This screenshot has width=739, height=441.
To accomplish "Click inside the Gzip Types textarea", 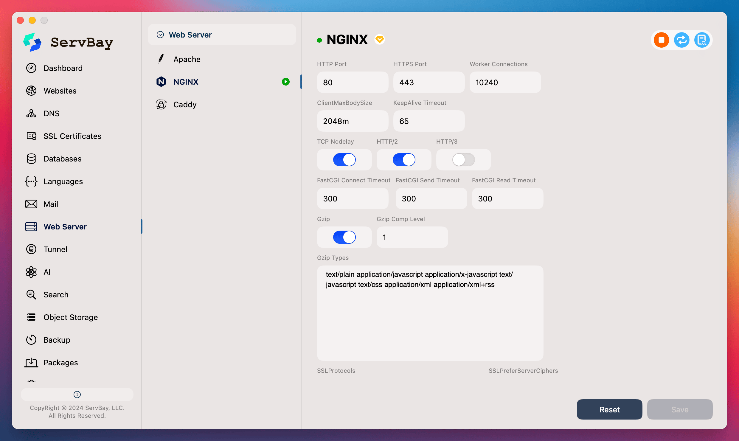I will (x=430, y=313).
